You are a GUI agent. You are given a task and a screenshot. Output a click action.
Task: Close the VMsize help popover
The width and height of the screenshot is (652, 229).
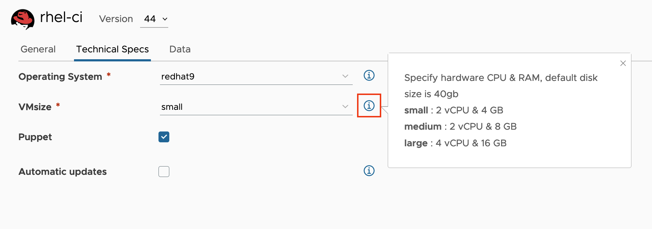623,63
